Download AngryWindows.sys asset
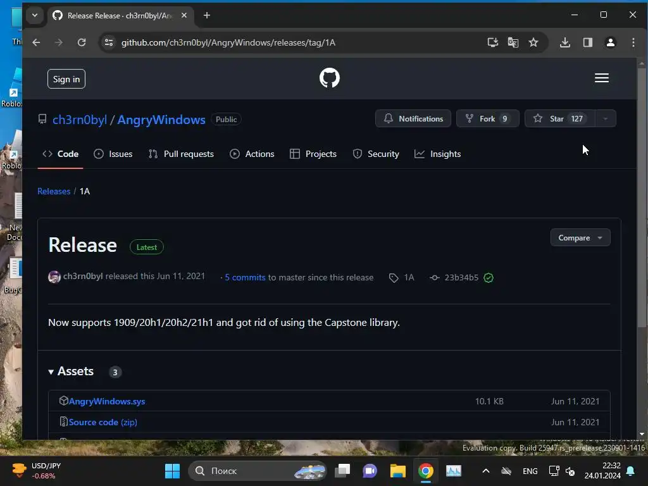648x486 pixels. pos(106,401)
